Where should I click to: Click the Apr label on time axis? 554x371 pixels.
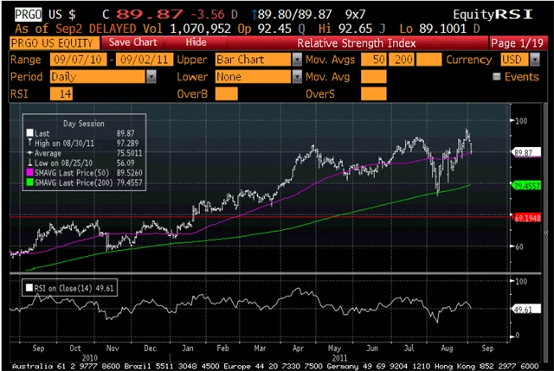pyautogui.click(x=298, y=349)
